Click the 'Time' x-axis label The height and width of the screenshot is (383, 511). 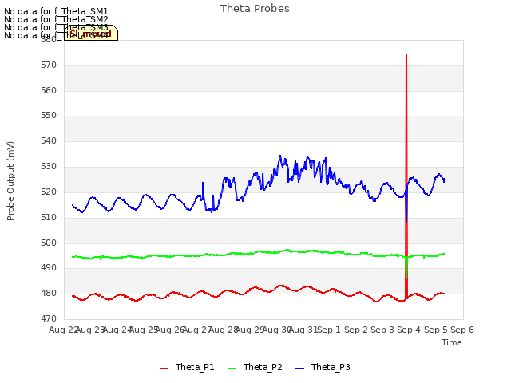tap(452, 342)
